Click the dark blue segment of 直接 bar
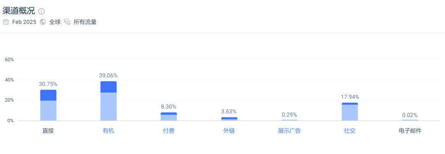Image resolution: width=445 pixels, height=154 pixels. pos(48,95)
